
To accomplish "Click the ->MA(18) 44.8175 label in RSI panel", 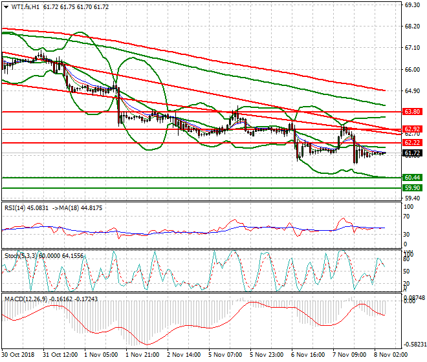I will coord(76,208).
